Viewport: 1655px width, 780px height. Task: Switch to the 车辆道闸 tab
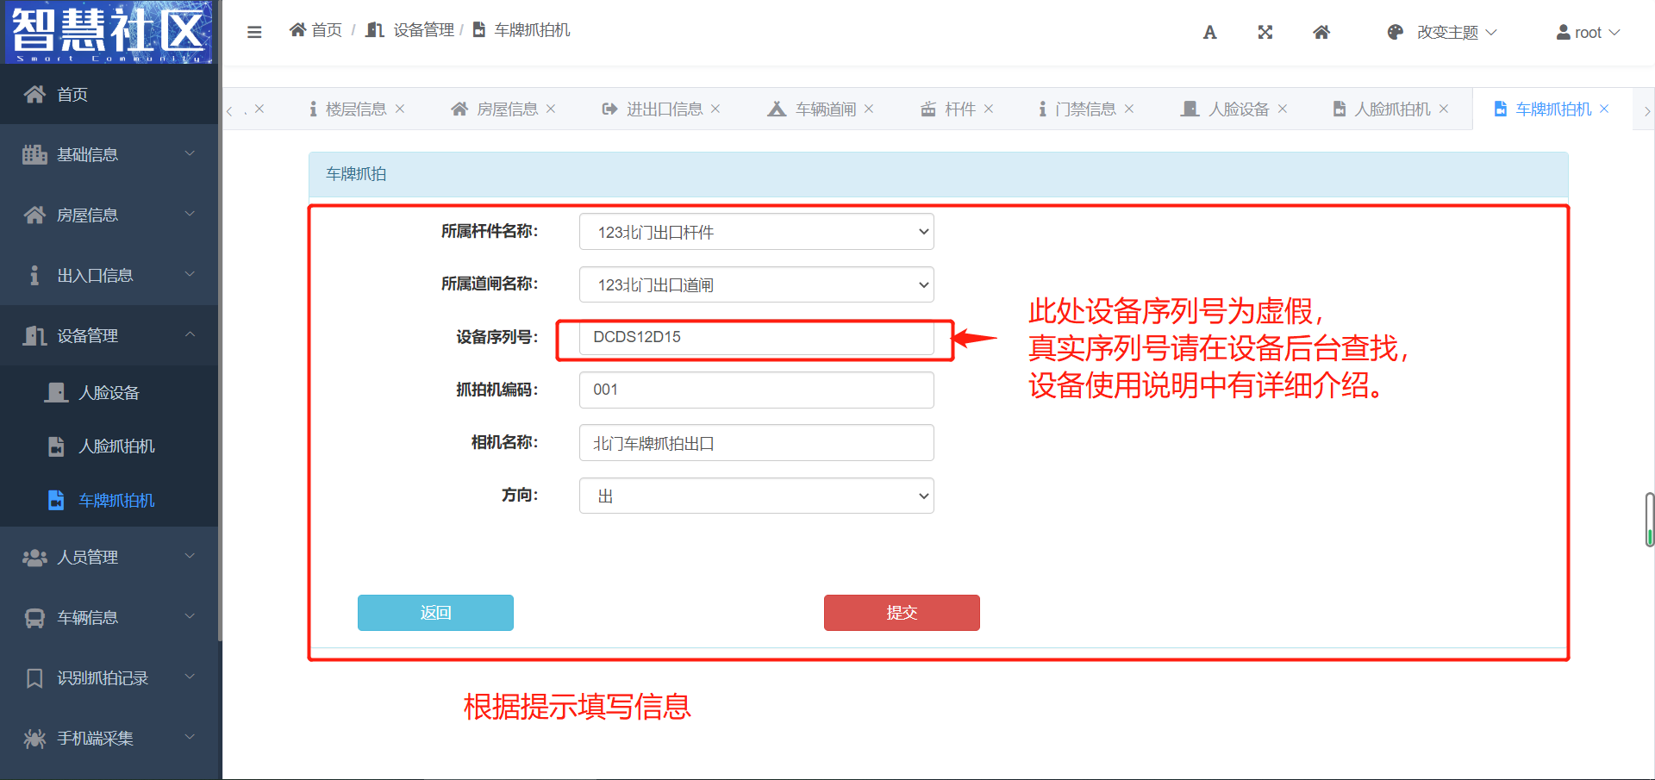824,109
